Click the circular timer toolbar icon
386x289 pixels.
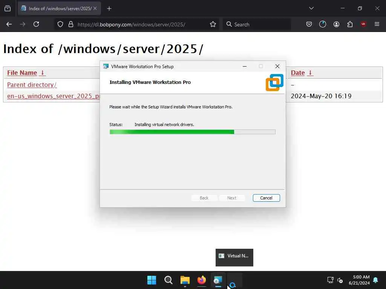point(323,24)
